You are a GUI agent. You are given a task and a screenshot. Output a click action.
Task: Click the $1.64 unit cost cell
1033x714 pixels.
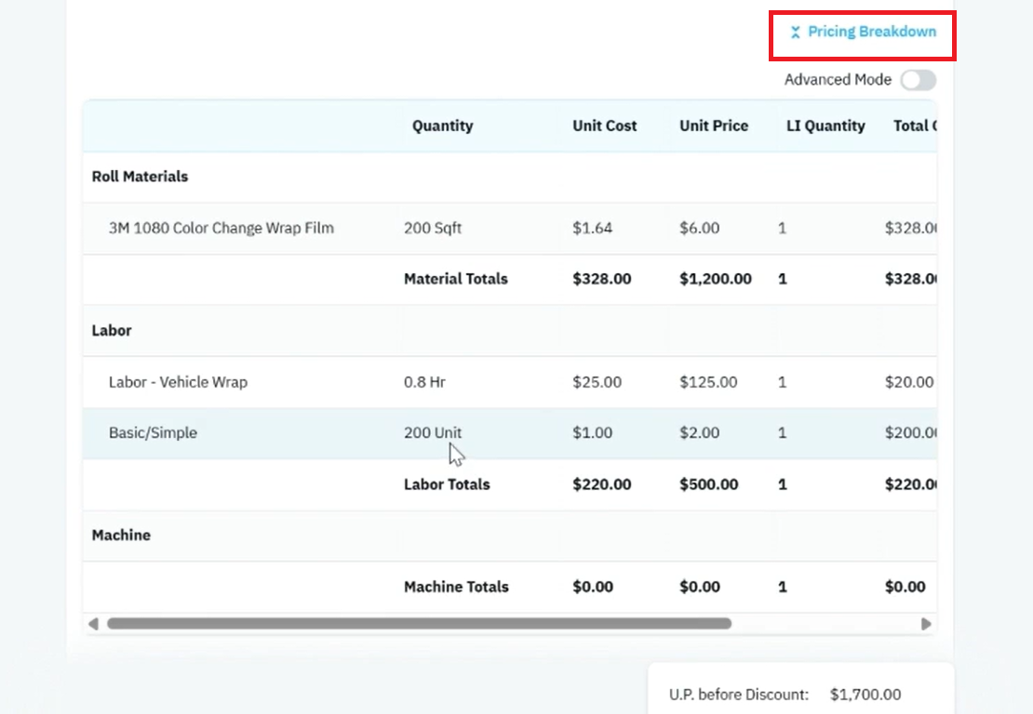(x=592, y=229)
